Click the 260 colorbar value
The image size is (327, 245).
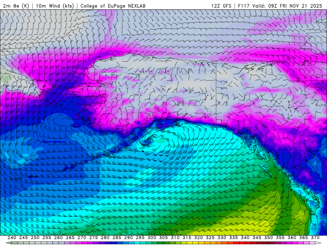[58, 238]
